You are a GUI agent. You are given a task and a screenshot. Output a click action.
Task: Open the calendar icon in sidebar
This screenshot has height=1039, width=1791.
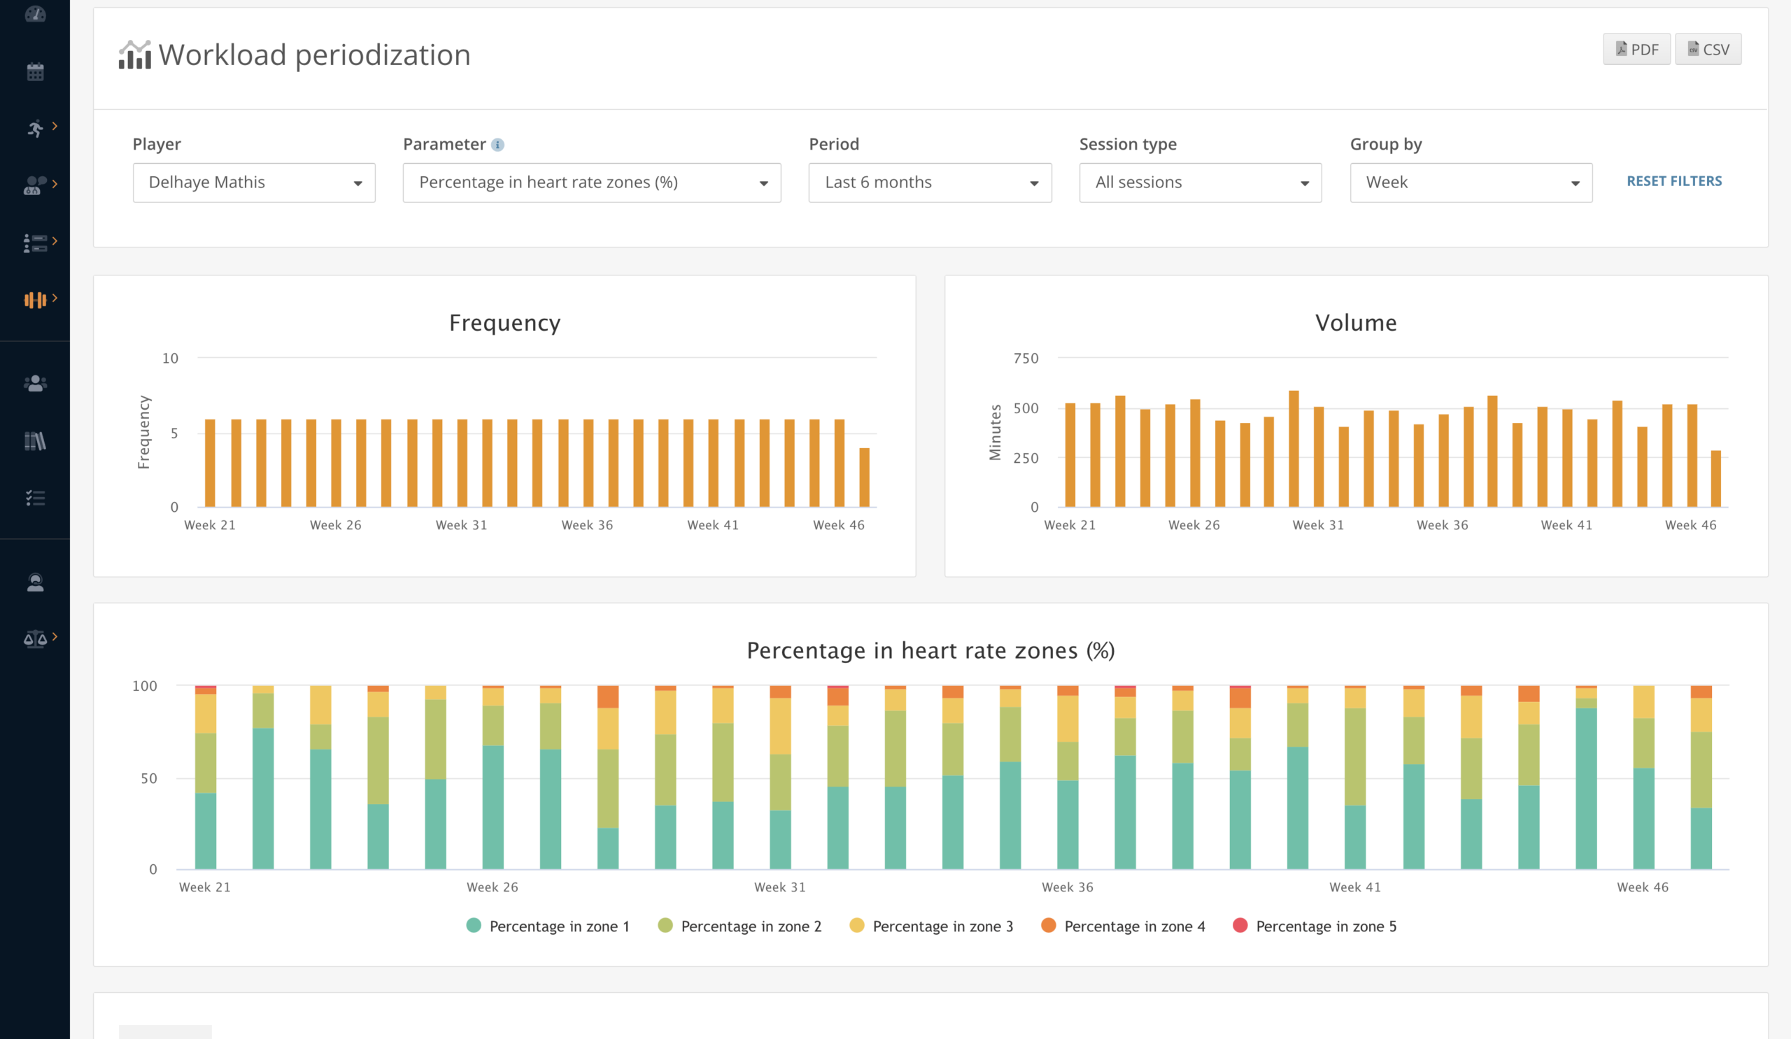click(35, 72)
